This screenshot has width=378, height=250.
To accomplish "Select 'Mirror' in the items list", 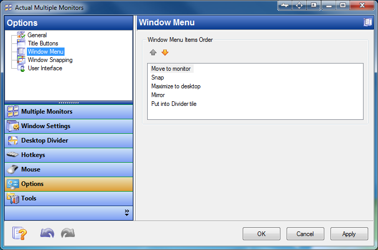I will [158, 95].
